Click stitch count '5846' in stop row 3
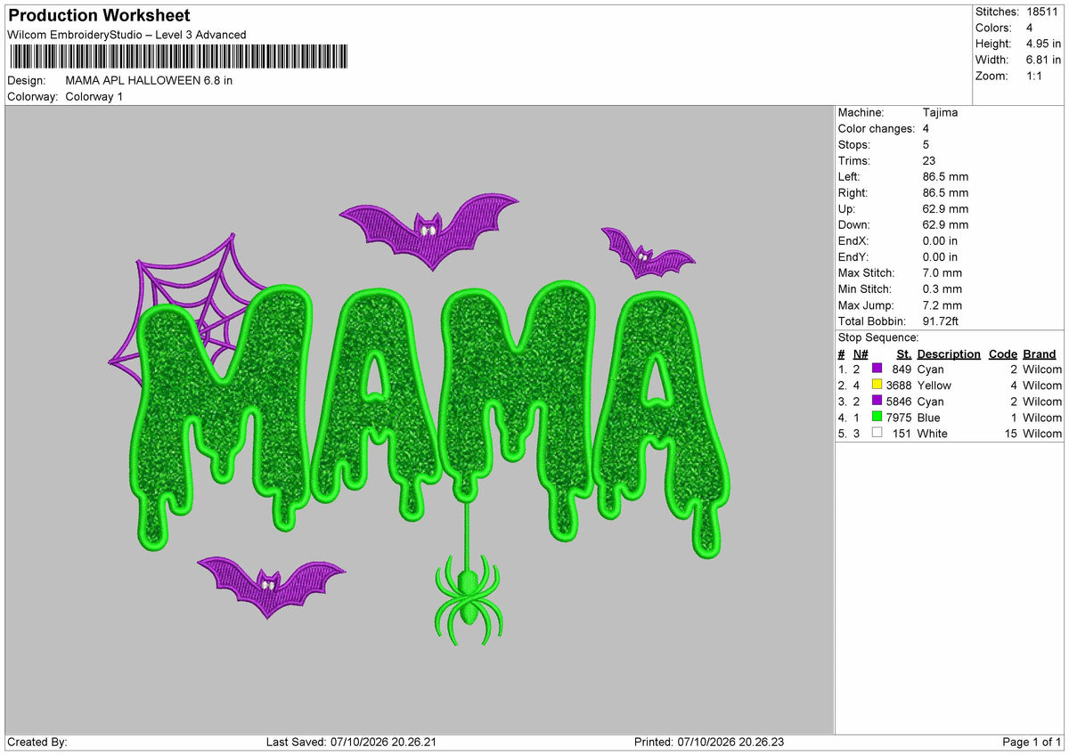This screenshot has width=1069, height=755. [x=899, y=402]
